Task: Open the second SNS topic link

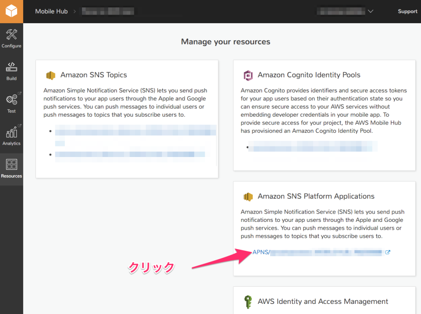Action: coord(130,154)
